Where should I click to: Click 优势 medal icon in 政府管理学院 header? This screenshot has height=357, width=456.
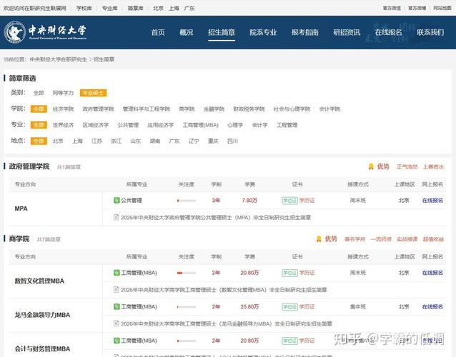(371, 166)
